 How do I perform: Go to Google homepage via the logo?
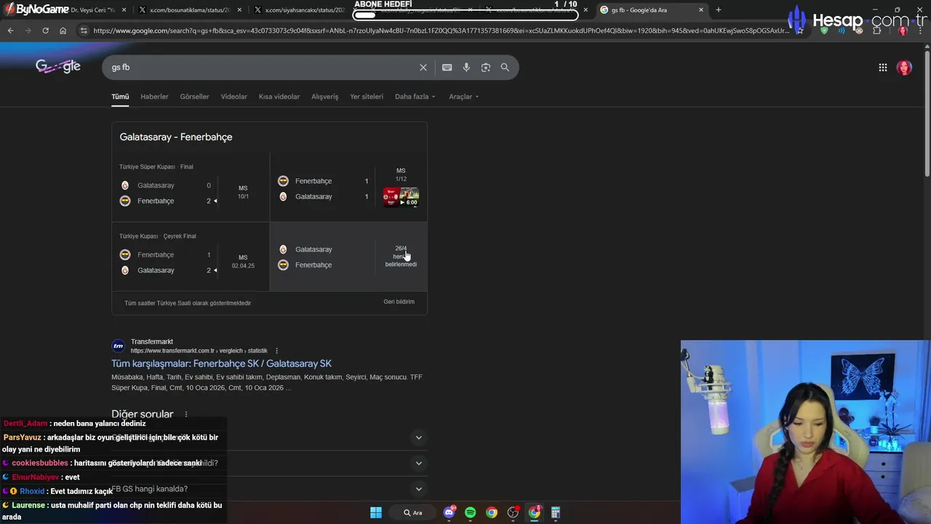(x=58, y=66)
